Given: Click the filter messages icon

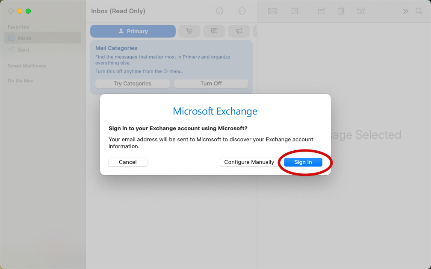Looking at the screenshot, I should [x=219, y=11].
